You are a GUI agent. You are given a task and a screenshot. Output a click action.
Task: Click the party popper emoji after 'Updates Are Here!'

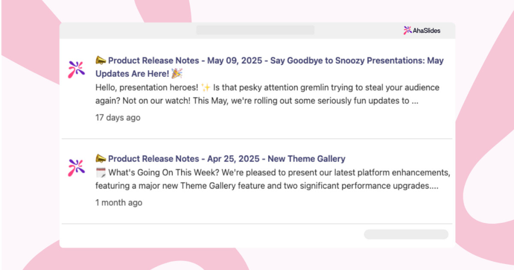[177, 74]
